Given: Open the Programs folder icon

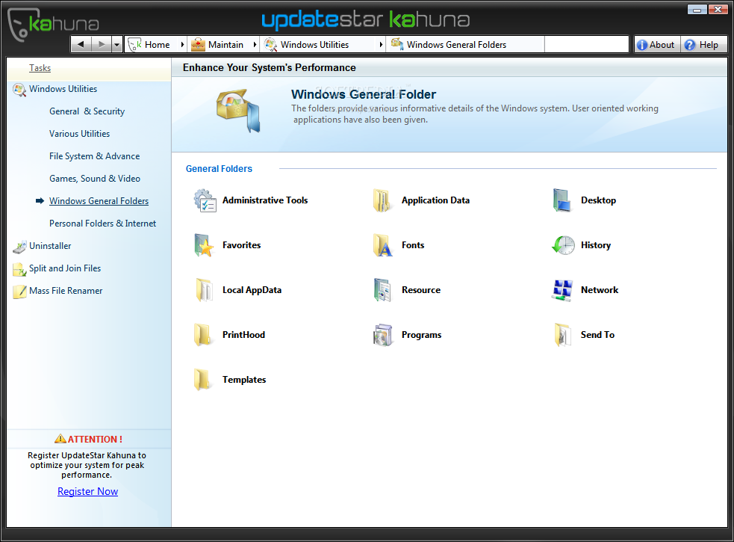Looking at the screenshot, I should coord(382,335).
